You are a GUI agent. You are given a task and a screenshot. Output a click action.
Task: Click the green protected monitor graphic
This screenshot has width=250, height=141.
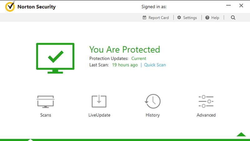point(55,58)
